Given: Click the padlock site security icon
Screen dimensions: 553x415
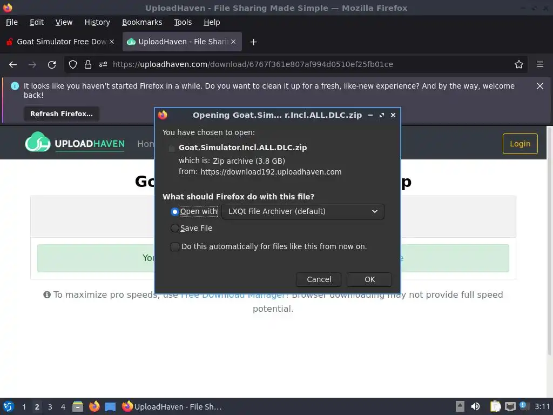Looking at the screenshot, I should (88, 65).
